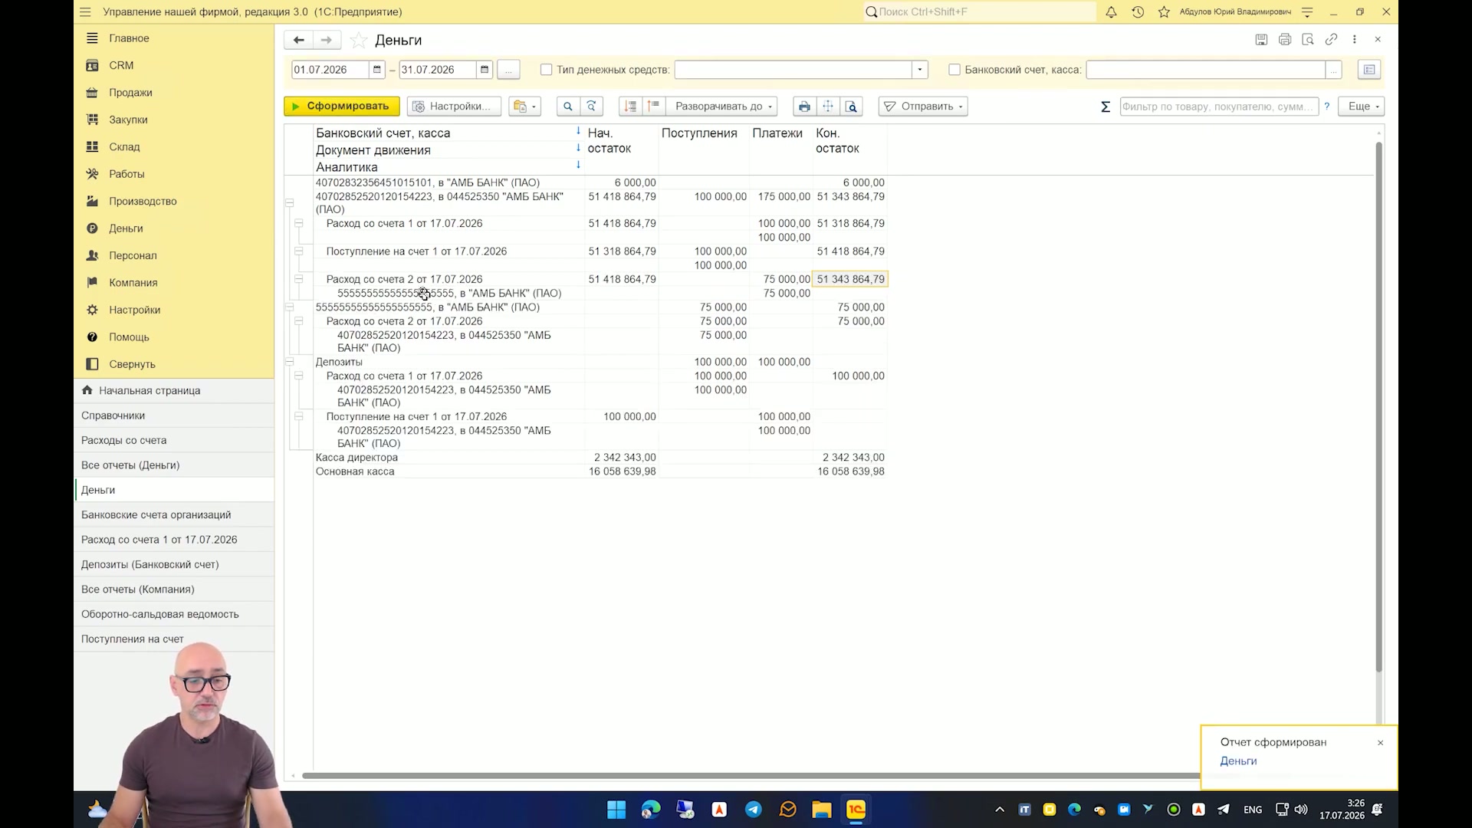
Task: Open the Продажи section in sidebar
Action: coord(130,93)
